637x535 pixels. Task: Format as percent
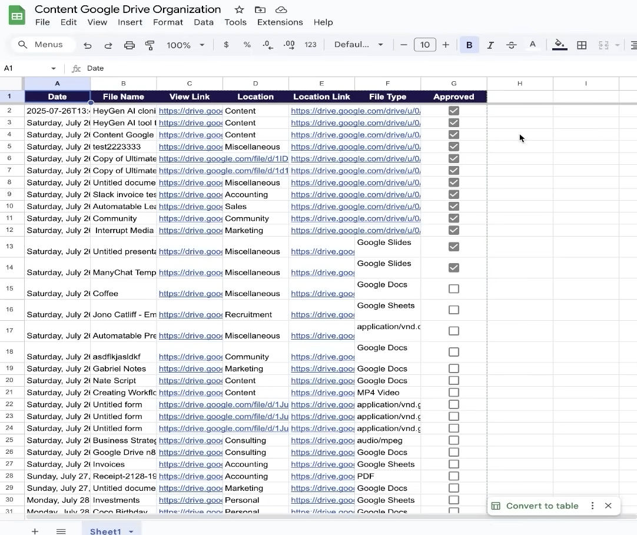coord(247,45)
